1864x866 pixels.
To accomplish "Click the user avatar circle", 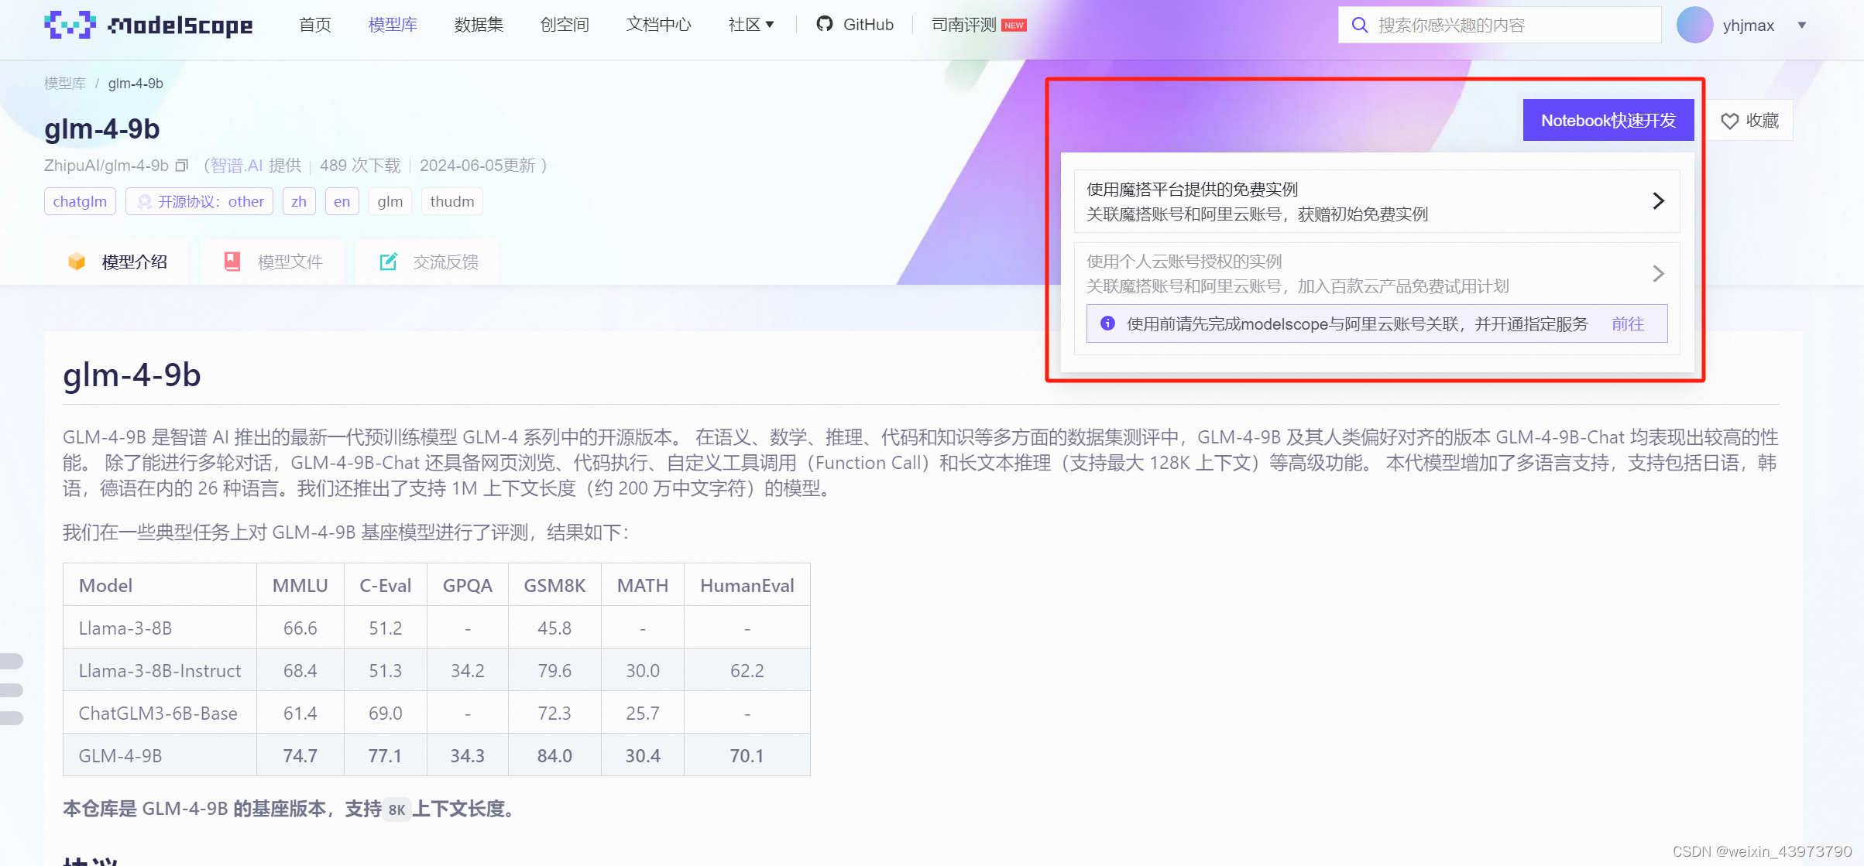I will 1694,25.
